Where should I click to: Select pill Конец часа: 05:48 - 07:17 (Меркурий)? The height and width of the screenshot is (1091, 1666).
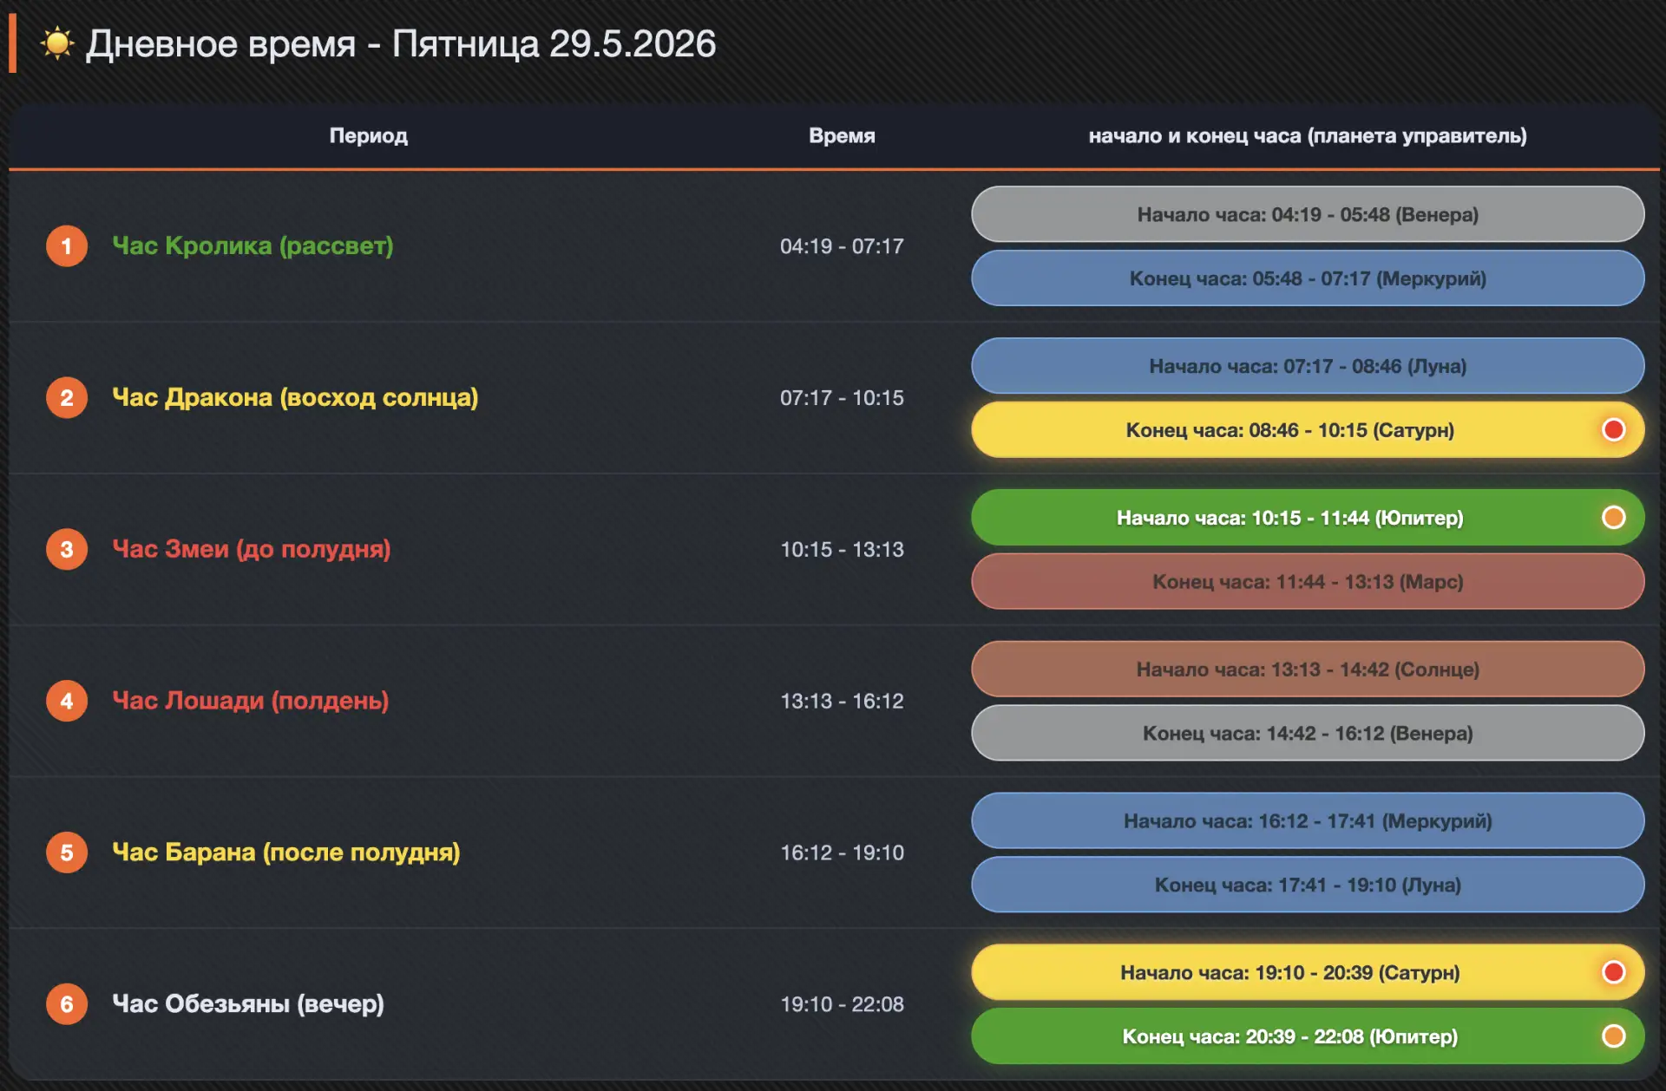1308,278
